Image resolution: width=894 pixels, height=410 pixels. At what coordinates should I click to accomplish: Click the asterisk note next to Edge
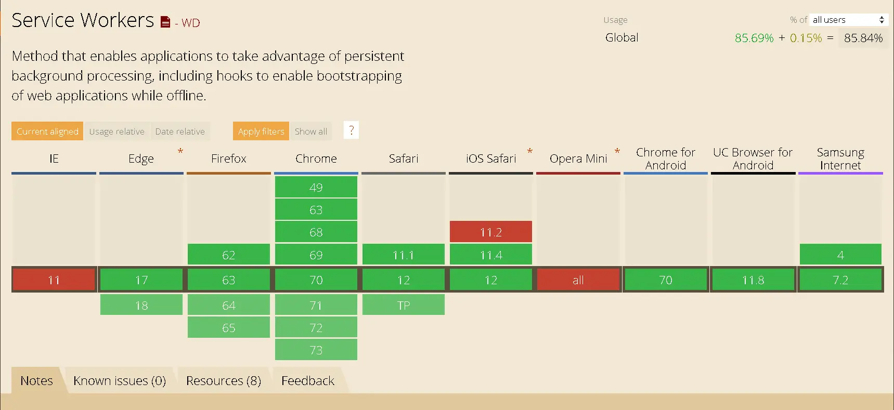pyautogui.click(x=180, y=151)
